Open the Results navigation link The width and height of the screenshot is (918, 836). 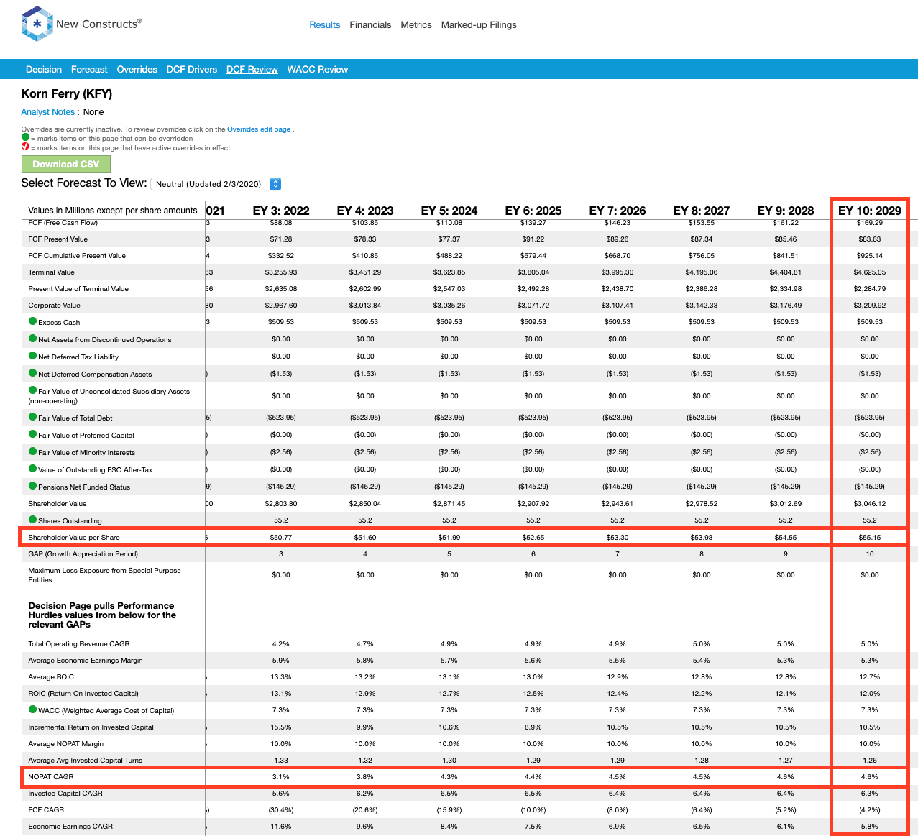coord(325,24)
